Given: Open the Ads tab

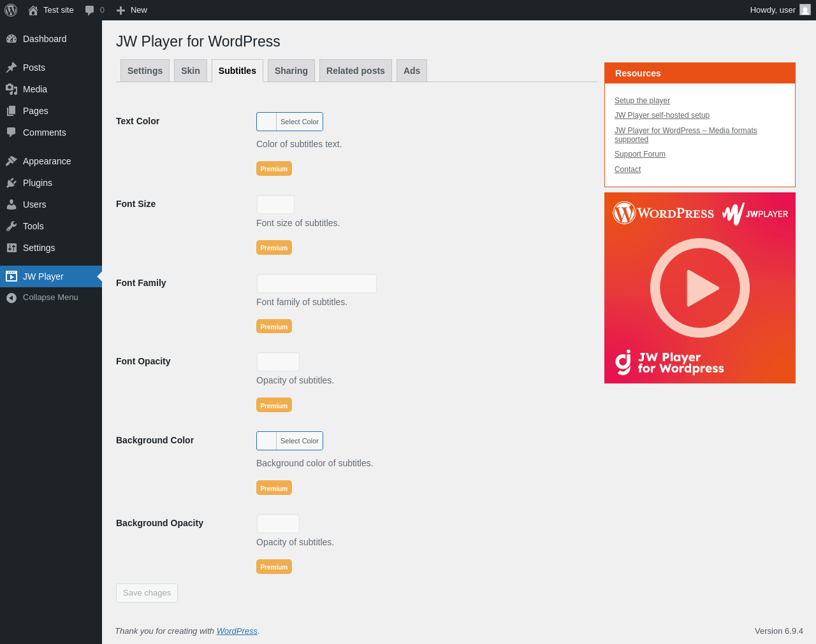Looking at the screenshot, I should point(412,71).
